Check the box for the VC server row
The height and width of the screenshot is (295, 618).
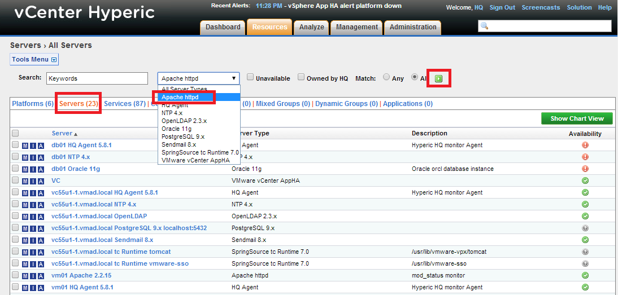(x=15, y=180)
